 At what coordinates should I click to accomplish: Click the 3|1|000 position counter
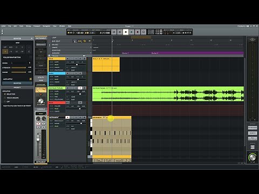point(105,33)
